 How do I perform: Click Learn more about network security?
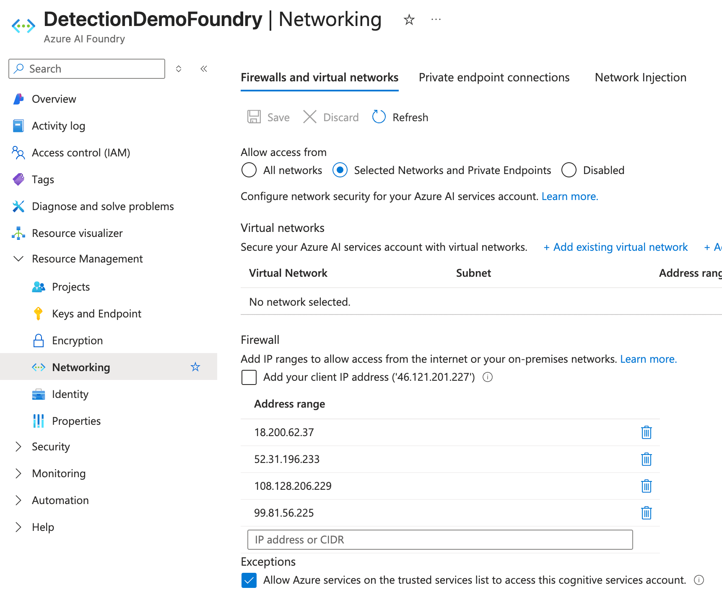569,197
